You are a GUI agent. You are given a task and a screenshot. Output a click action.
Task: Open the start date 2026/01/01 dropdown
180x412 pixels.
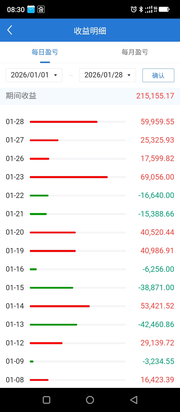34,75
